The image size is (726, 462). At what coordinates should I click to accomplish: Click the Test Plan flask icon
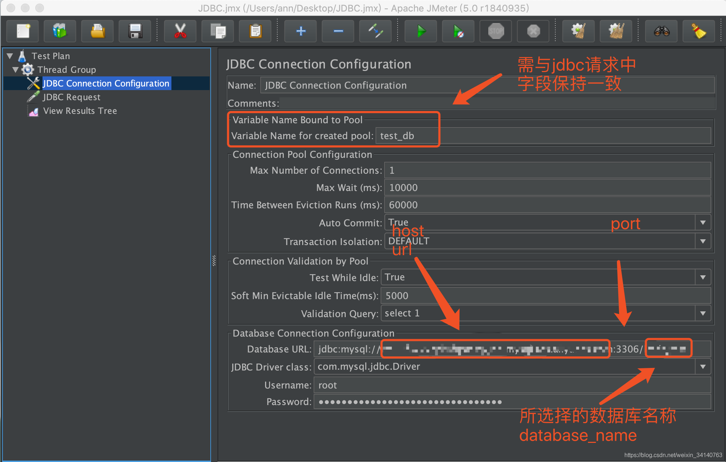pyautogui.click(x=22, y=56)
